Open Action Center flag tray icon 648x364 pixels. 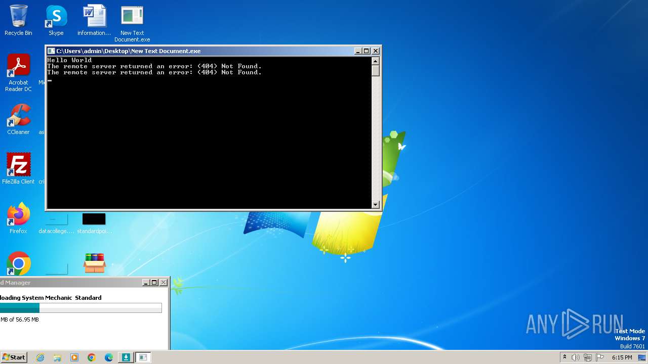coord(600,357)
